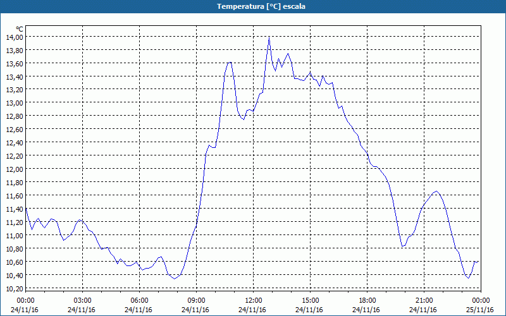Click the 09:00 time axis label
Viewport: 506px width, 316px height.
(197, 301)
